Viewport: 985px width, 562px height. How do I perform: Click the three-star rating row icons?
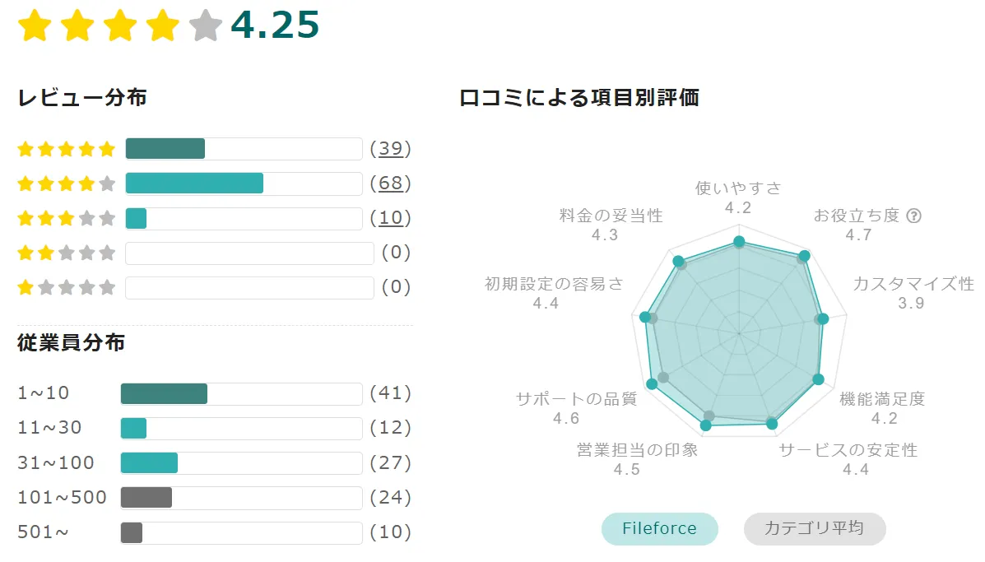67,218
